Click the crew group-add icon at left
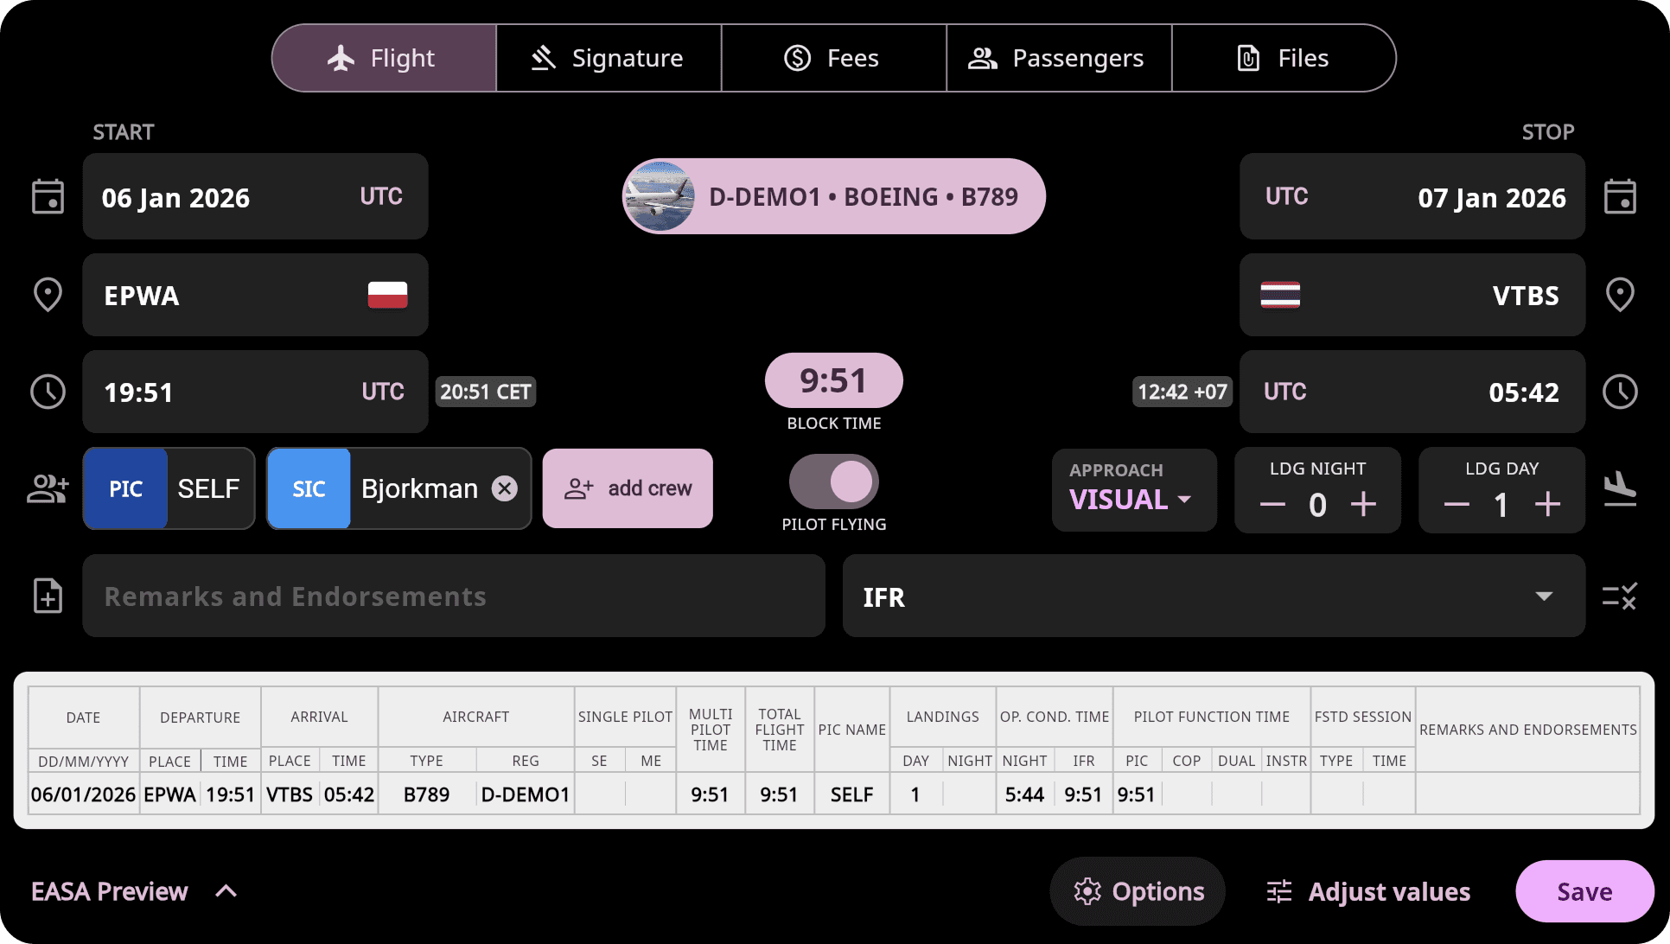The height and width of the screenshot is (944, 1670). tap(48, 488)
